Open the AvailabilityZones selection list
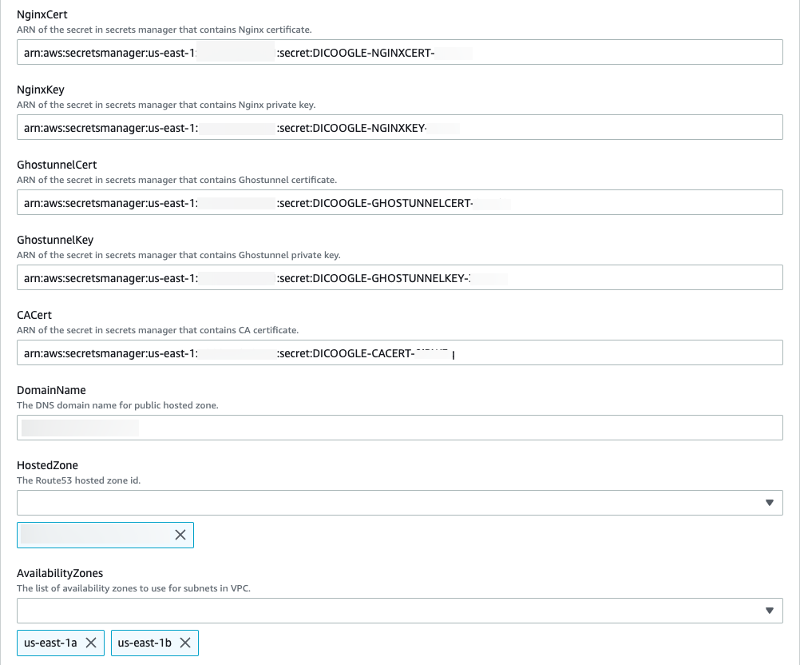This screenshot has height=665, width=800. point(399,610)
